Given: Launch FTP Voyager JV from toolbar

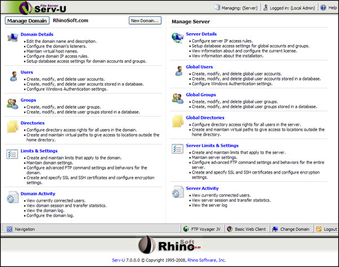Looking at the screenshot, I should pyautogui.click(x=206, y=229).
